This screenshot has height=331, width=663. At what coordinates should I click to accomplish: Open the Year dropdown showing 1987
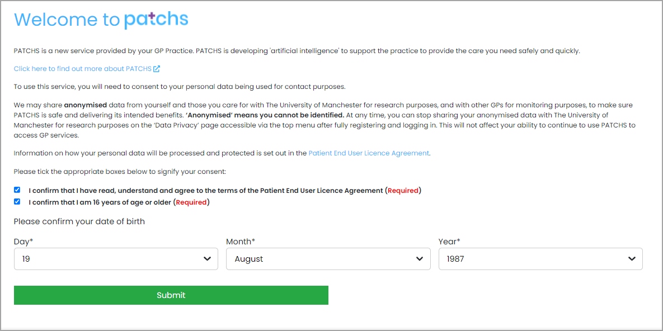pos(540,259)
